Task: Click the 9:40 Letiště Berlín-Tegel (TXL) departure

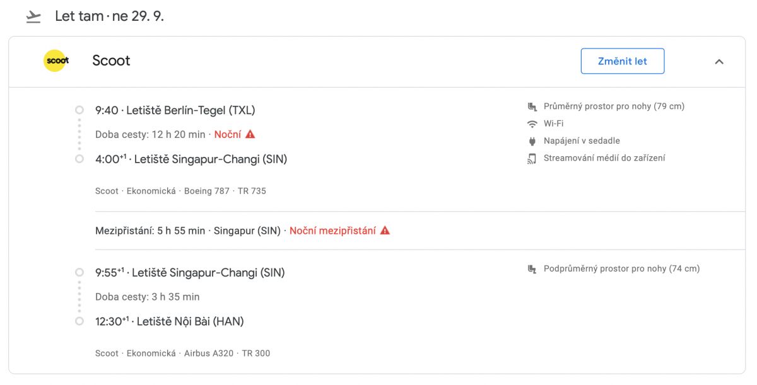Action: pyautogui.click(x=175, y=110)
